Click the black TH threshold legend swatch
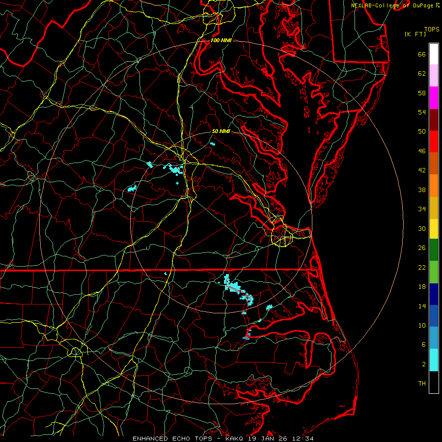The width and height of the screenshot is (442, 442). pyautogui.click(x=434, y=382)
